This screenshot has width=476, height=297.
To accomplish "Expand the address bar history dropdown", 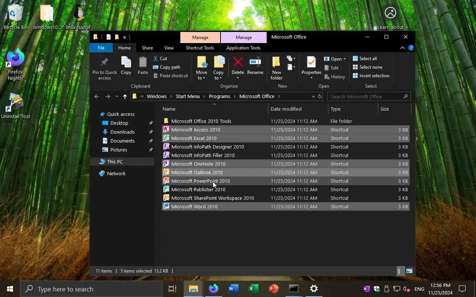I will [313, 97].
